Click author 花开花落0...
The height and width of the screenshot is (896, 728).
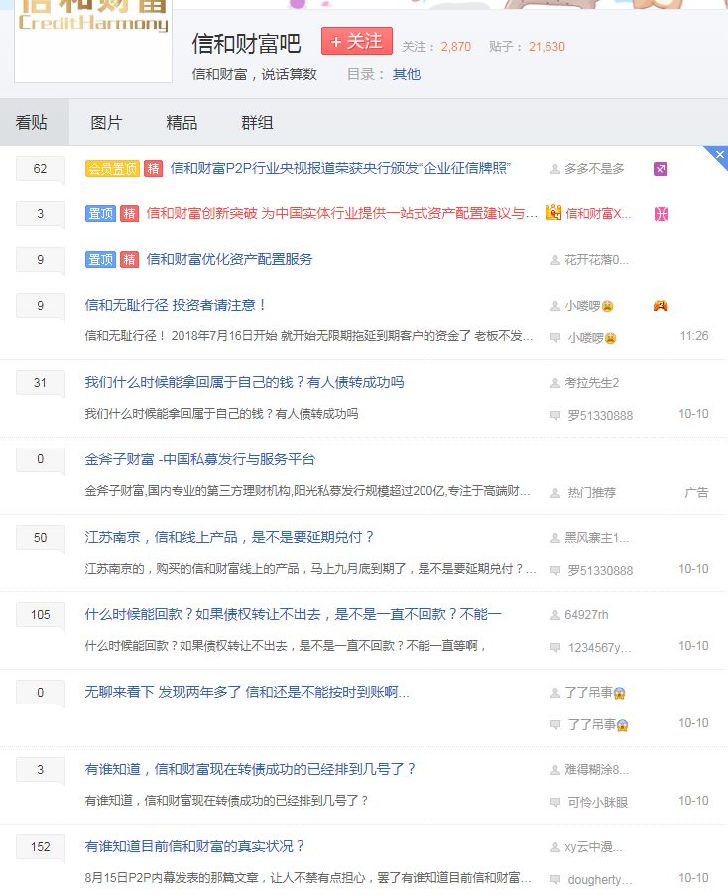(x=597, y=260)
